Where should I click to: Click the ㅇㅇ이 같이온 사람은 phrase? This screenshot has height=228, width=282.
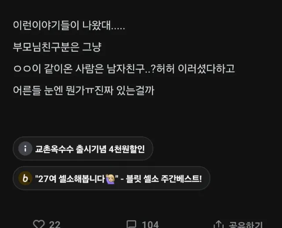(x=58, y=69)
